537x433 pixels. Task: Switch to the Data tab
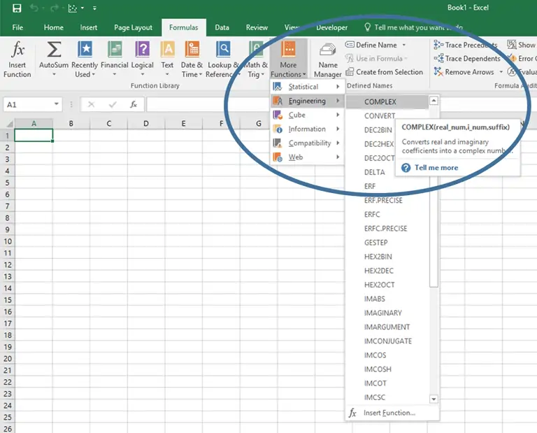[x=222, y=27]
